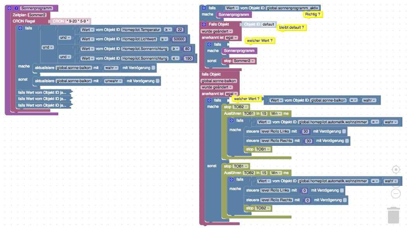This screenshot has height=228, width=407.
Task: Open stop TOB1 dropdown at top of sonst branch
Action: [241, 166]
